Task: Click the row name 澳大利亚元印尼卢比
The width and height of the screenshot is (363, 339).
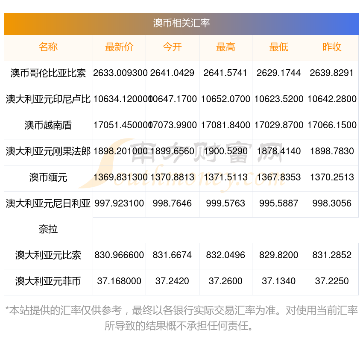Action: (48, 99)
